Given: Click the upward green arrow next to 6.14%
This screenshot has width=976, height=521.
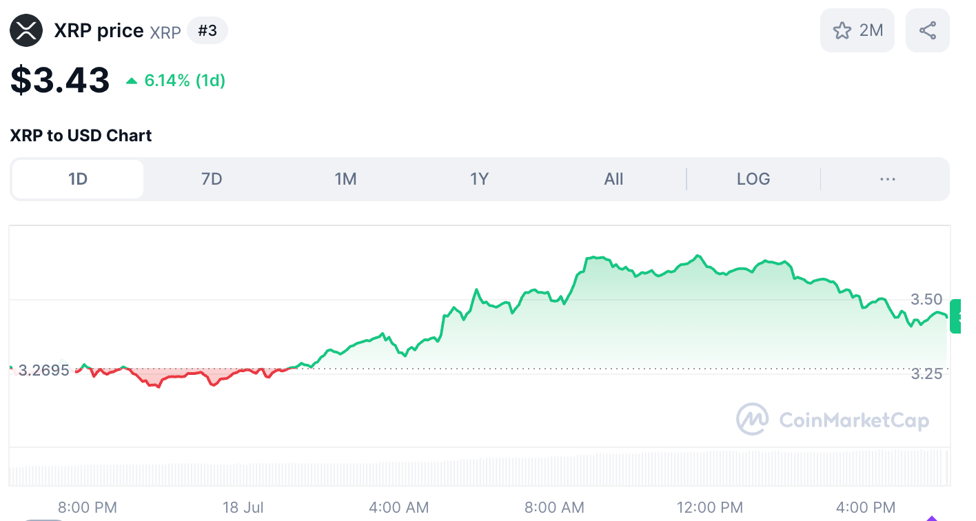Looking at the screenshot, I should coord(130,81).
